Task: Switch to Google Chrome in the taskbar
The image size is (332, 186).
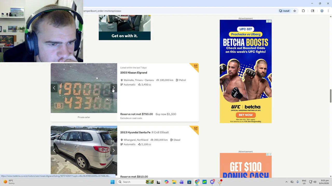Action: pos(197,182)
